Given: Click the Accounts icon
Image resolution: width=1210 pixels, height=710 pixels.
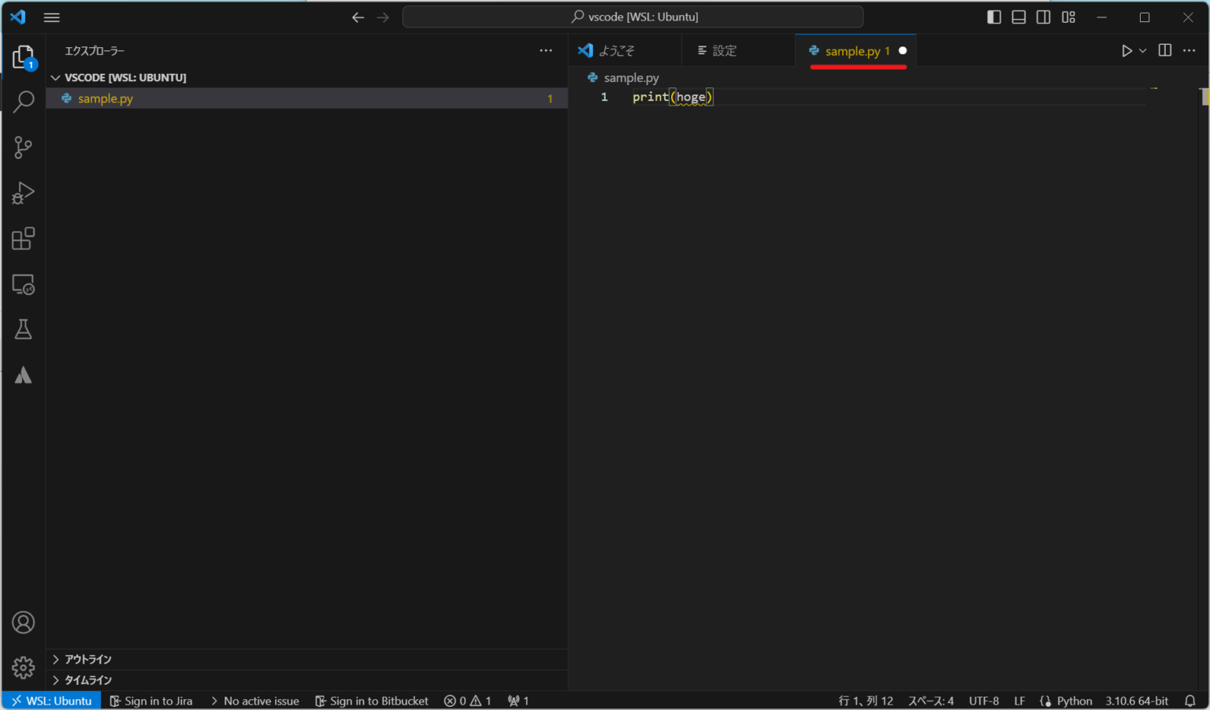Looking at the screenshot, I should click(x=24, y=623).
